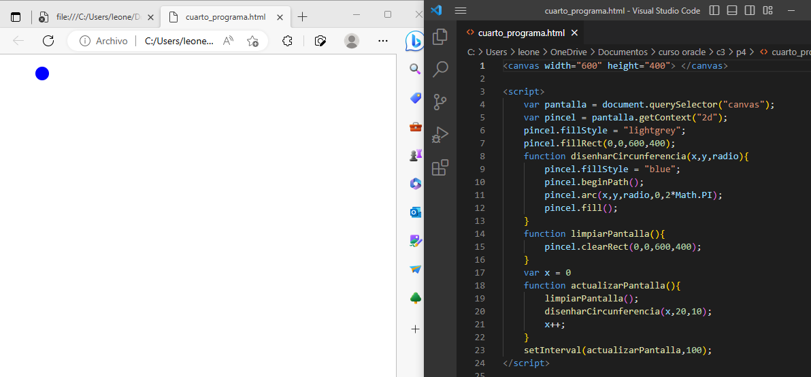Open the curso oracle breadcrumb segment
Viewport: 811px width, 377px height.
[x=682, y=52]
